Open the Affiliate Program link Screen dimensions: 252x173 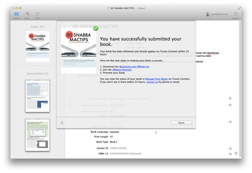click(x=122, y=70)
